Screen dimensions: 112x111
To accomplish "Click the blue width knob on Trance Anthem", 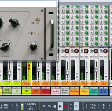I will click(x=92, y=51).
